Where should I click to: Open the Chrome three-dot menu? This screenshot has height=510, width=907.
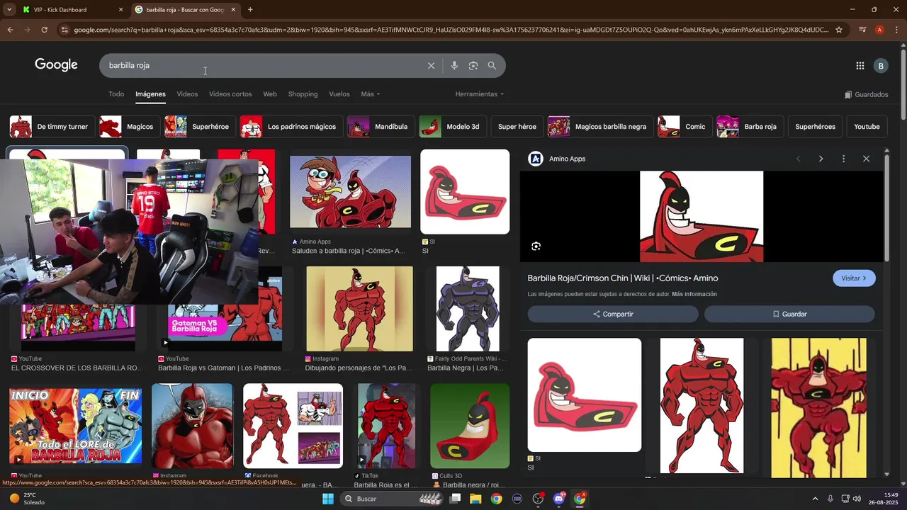pyautogui.click(x=896, y=30)
